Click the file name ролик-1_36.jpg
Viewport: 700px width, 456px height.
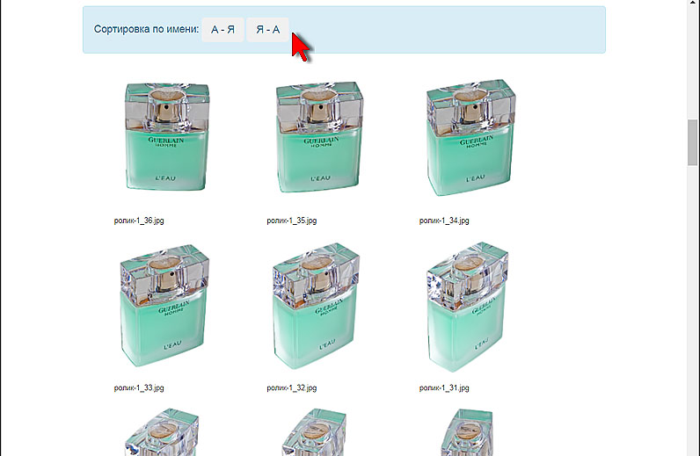pyautogui.click(x=139, y=221)
